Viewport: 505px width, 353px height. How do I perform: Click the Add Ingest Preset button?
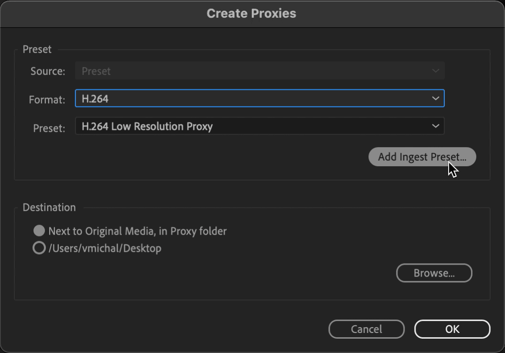point(422,157)
